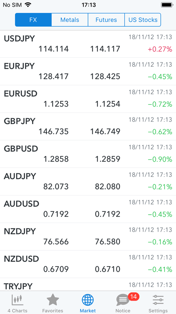The height and width of the screenshot is (314, 176).
Task: Select the partially visible TRYJPY row
Action: pos(88,284)
